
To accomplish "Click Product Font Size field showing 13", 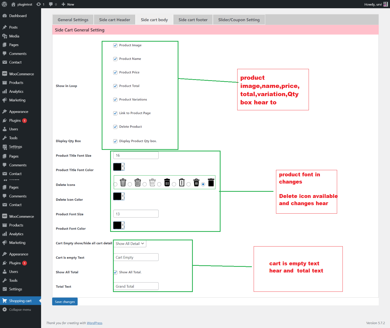I will pos(136,214).
